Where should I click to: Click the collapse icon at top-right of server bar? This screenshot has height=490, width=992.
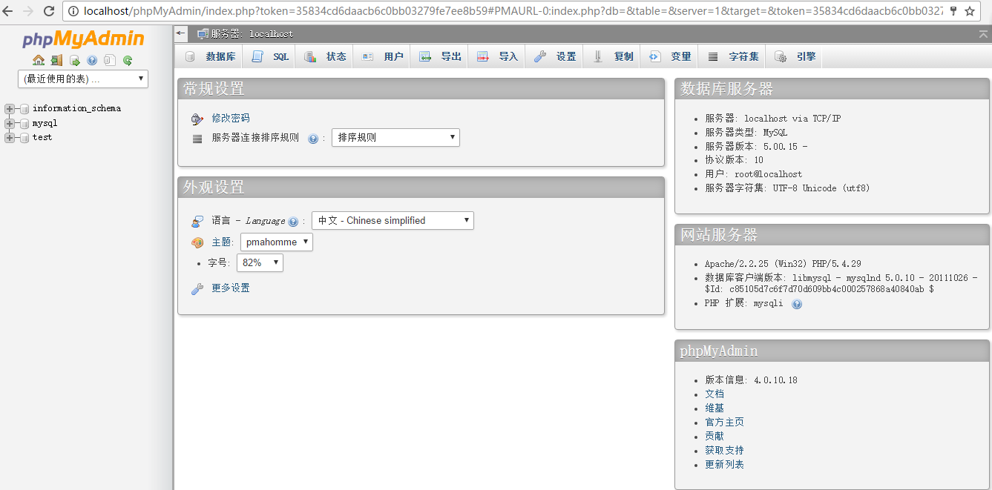(984, 34)
